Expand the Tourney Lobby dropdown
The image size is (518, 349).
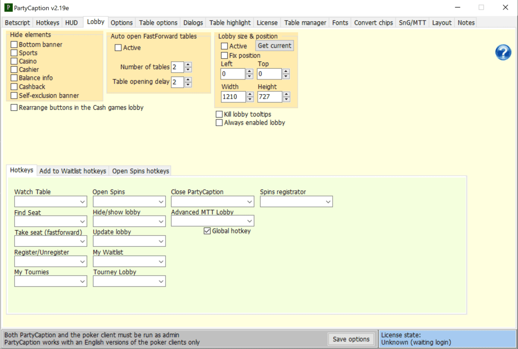129,281
